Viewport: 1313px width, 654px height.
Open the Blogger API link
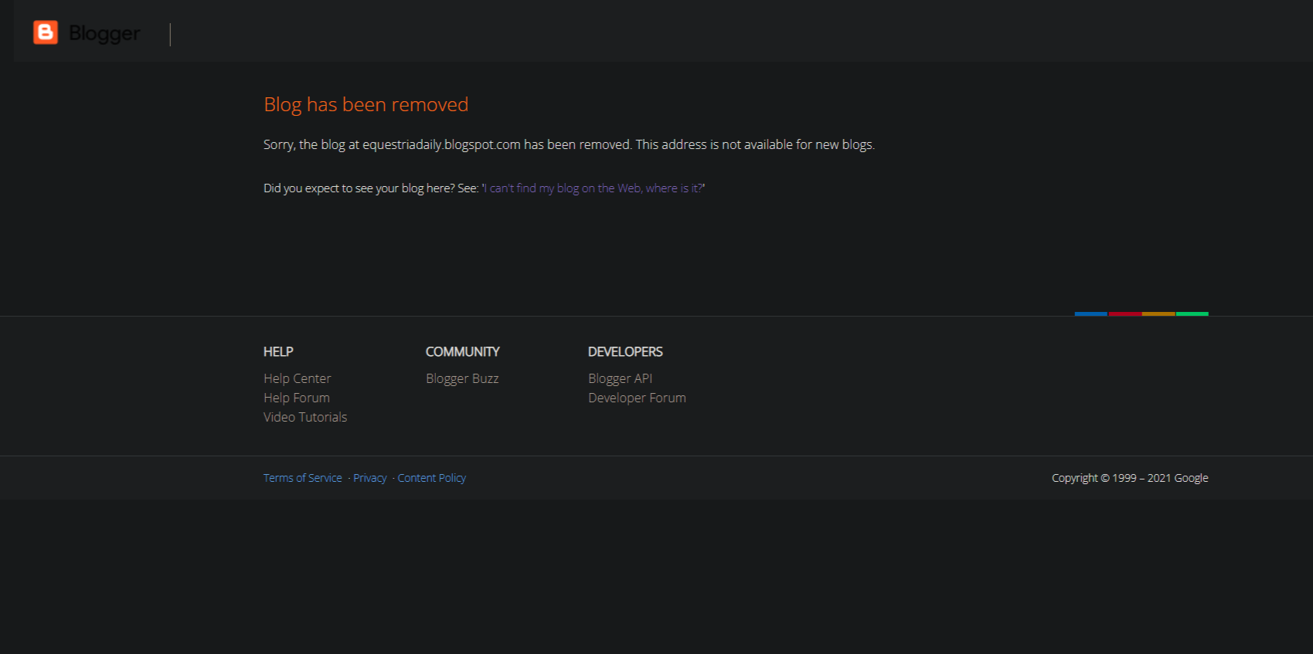620,378
